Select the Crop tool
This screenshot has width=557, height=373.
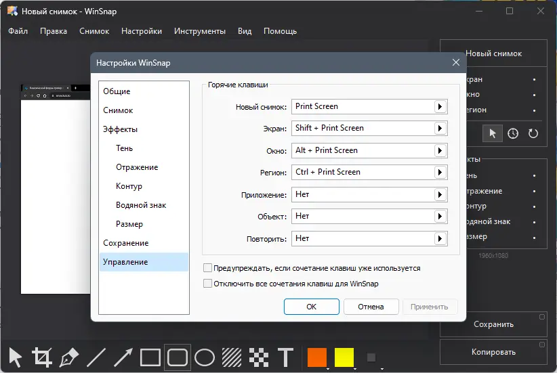pyautogui.click(x=42, y=357)
